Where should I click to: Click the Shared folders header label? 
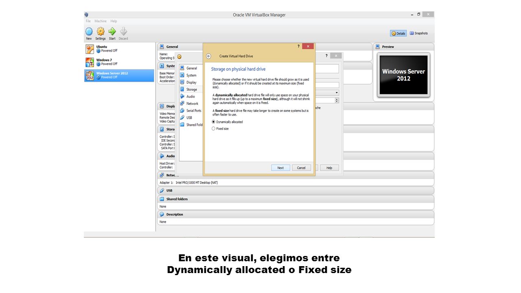tap(177, 199)
